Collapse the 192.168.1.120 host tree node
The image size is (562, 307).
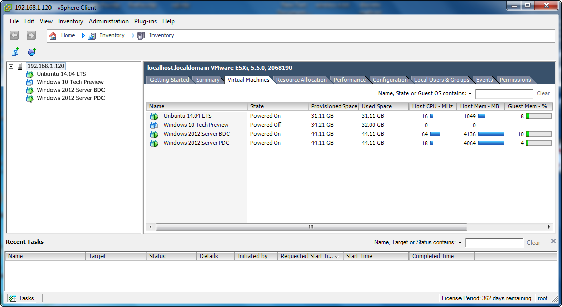click(x=11, y=66)
